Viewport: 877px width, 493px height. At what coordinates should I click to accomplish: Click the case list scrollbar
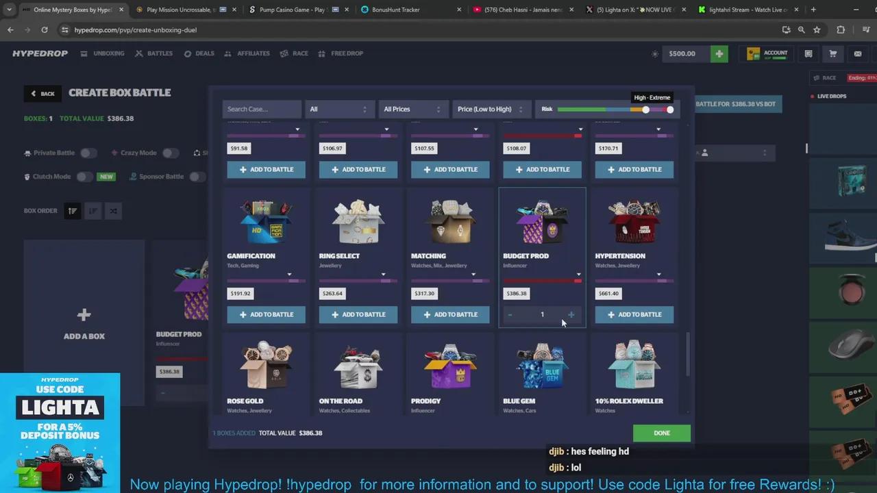688,354
